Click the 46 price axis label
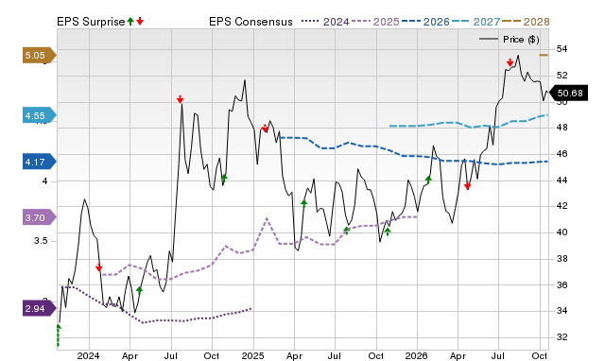Image resolution: width=605 pixels, height=361 pixels. click(x=562, y=154)
